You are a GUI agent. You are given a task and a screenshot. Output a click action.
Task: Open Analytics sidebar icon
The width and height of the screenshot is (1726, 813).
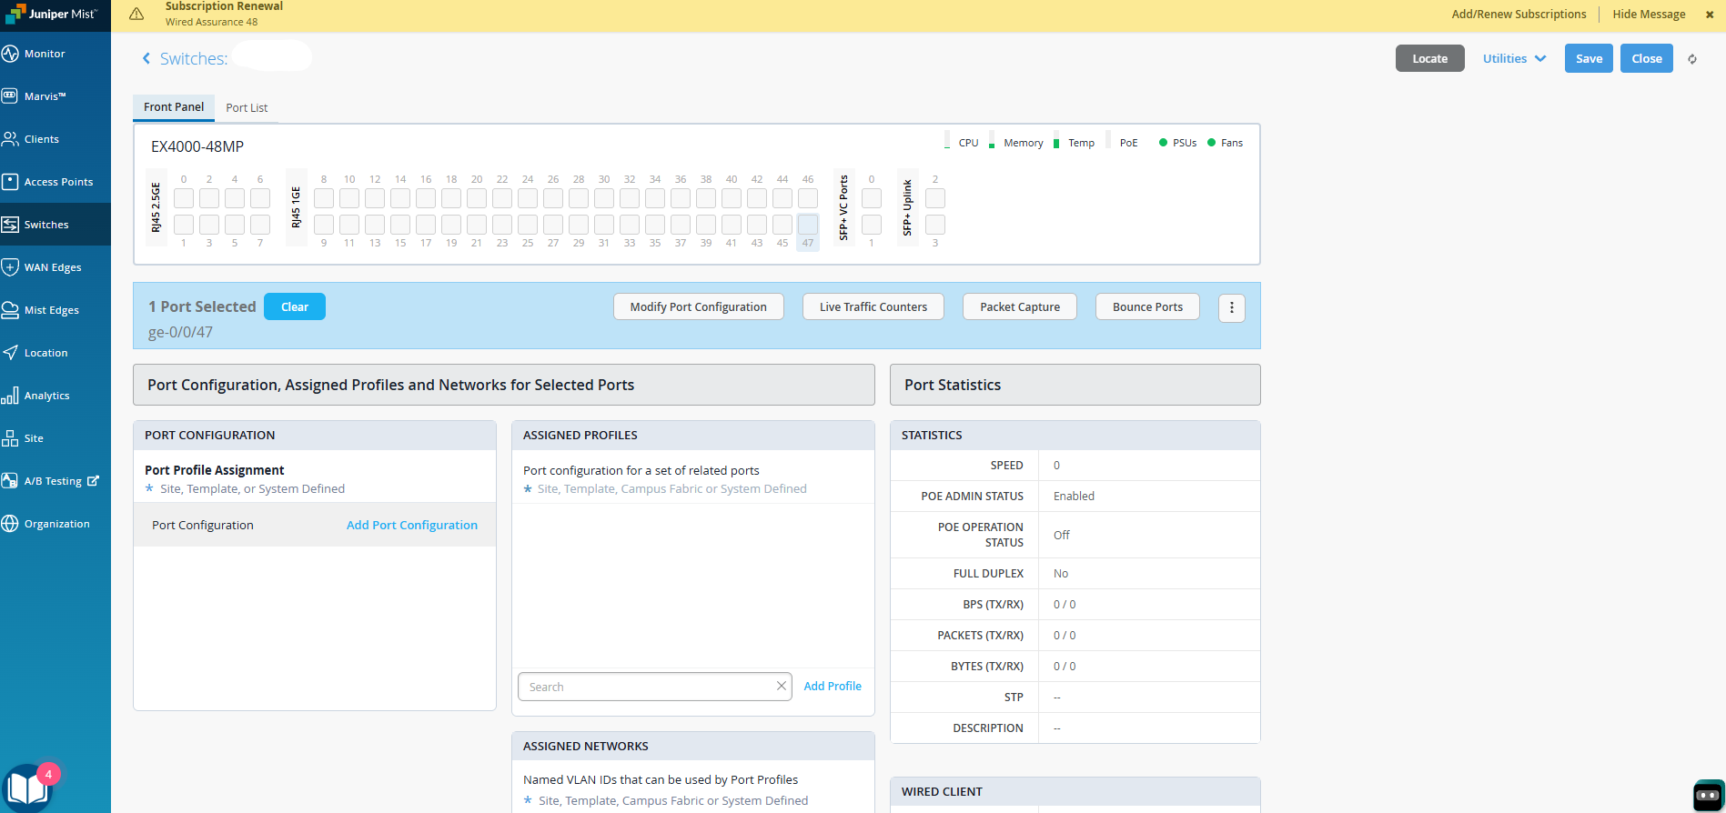(x=10, y=396)
